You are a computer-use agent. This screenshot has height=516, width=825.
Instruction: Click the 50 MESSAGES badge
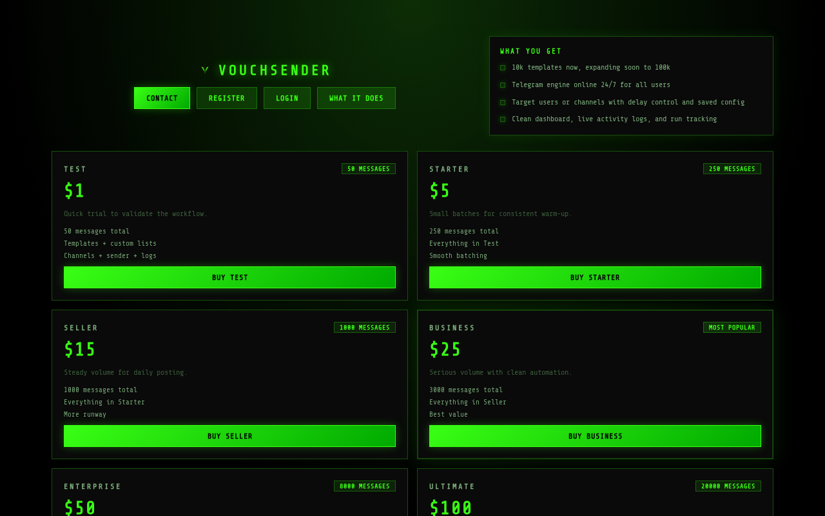point(369,169)
